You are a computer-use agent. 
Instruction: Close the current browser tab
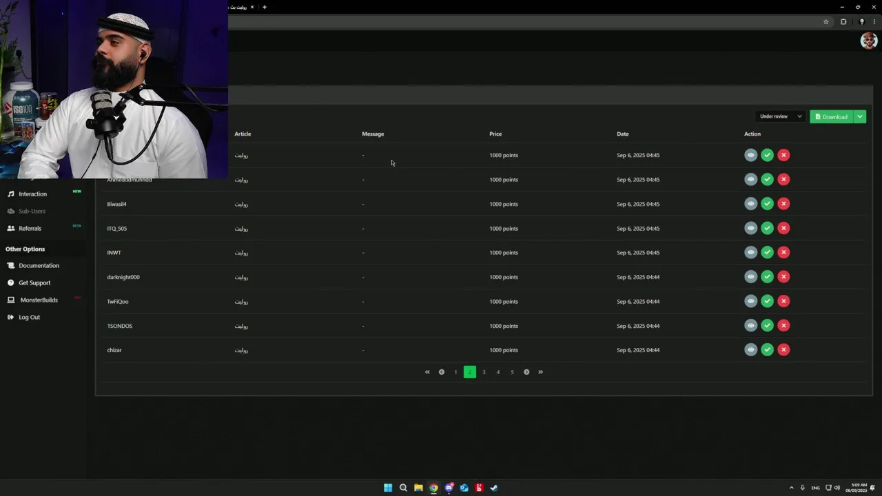click(252, 7)
